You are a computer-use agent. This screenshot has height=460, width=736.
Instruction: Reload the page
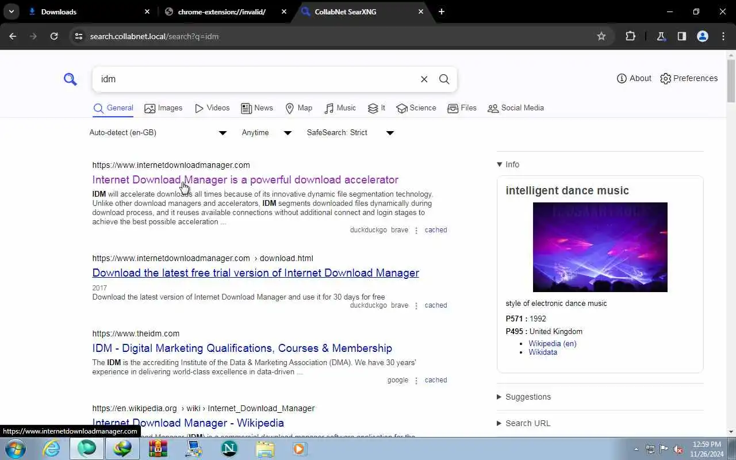point(54,36)
